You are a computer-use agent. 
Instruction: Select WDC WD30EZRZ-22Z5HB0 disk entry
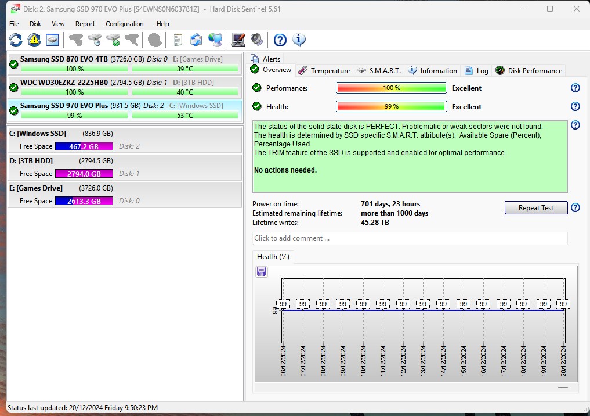[x=125, y=87]
